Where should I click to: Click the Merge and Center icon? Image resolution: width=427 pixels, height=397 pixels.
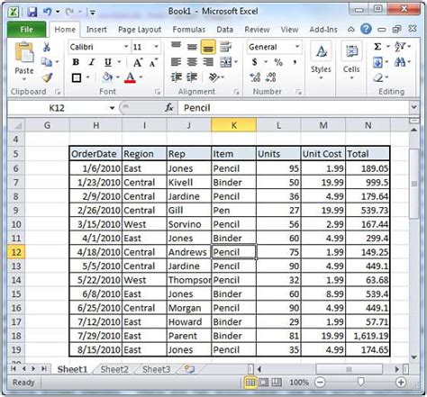click(226, 62)
